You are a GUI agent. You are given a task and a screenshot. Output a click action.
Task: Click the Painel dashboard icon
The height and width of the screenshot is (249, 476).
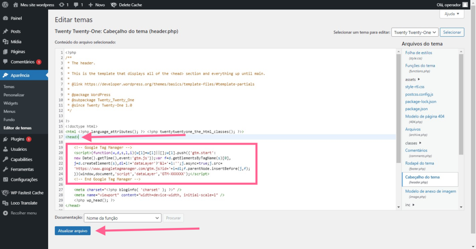5,18
